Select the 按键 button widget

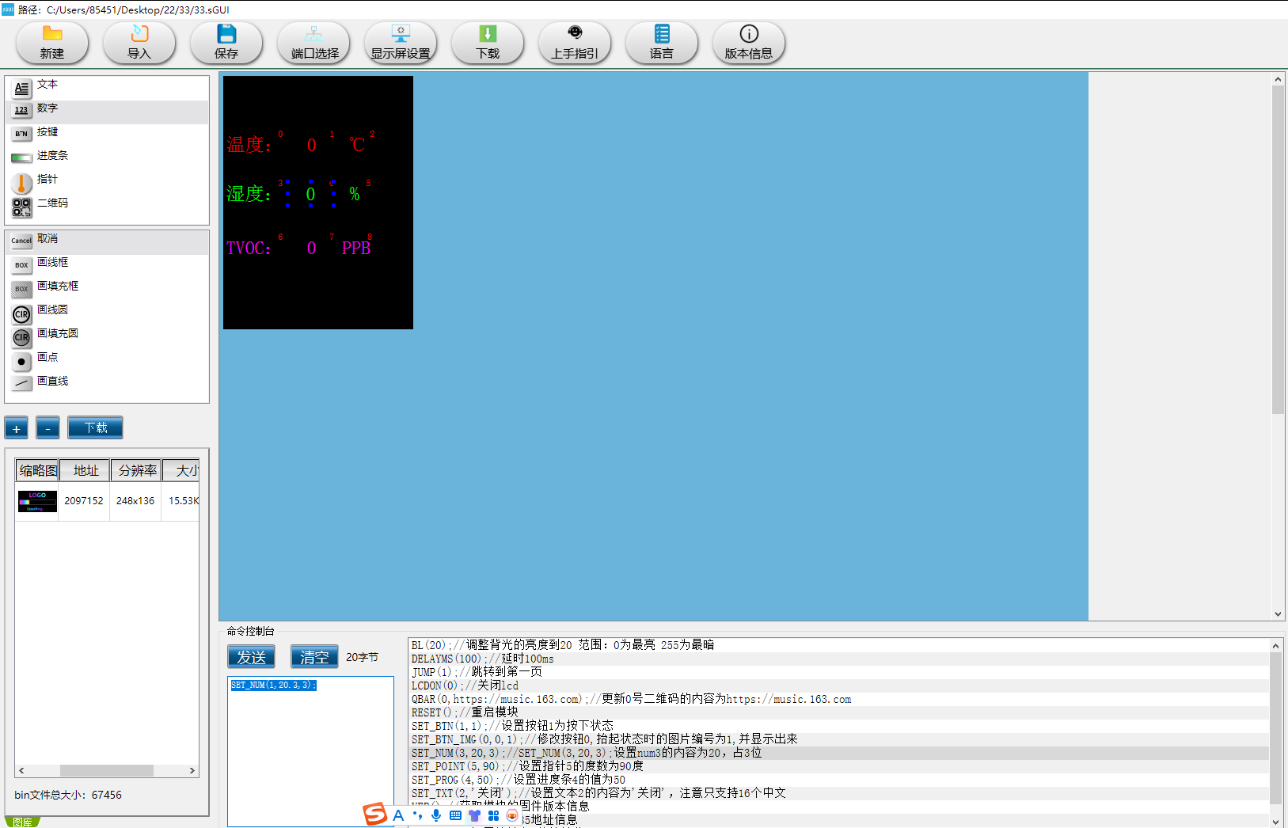point(108,135)
